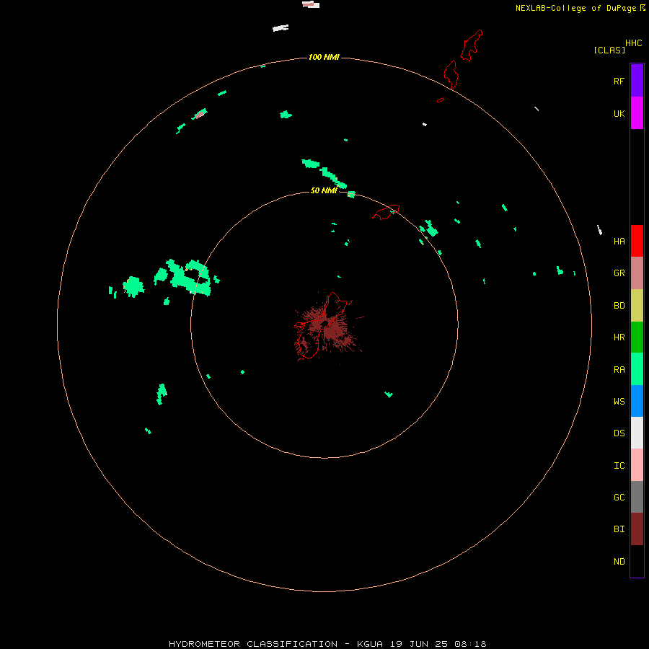Click the BI legend label

click(x=619, y=529)
